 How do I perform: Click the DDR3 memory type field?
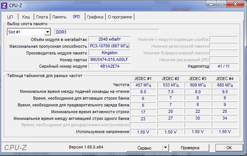click(x=107, y=32)
